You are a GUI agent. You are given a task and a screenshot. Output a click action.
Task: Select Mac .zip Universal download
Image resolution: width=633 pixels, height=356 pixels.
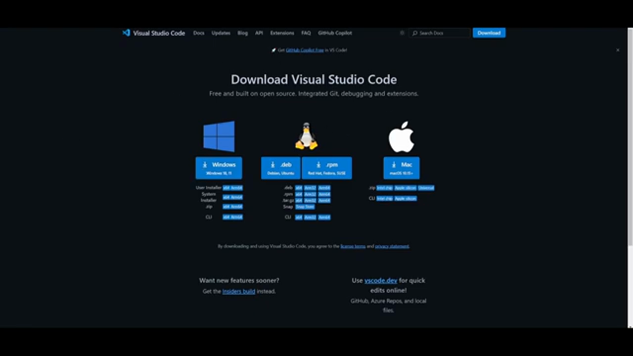(426, 188)
